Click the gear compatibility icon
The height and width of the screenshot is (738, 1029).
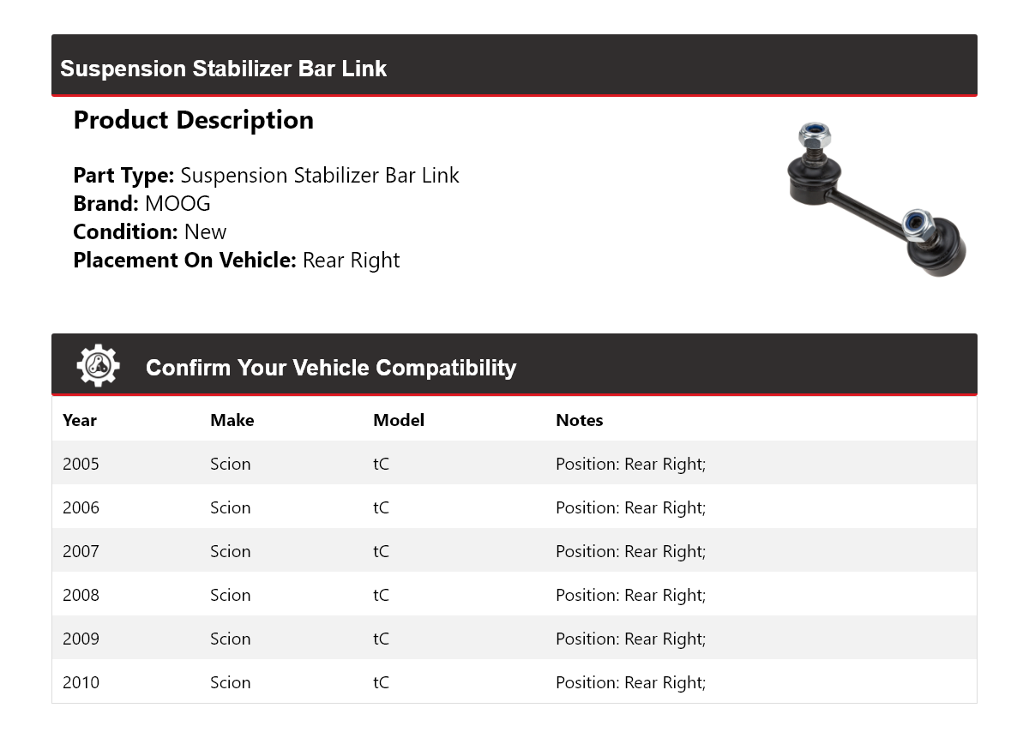coord(99,366)
